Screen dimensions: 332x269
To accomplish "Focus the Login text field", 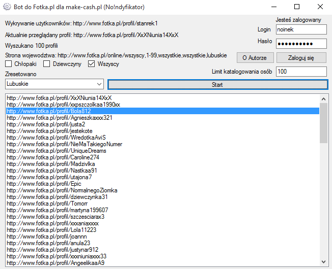I will pos(300,30).
